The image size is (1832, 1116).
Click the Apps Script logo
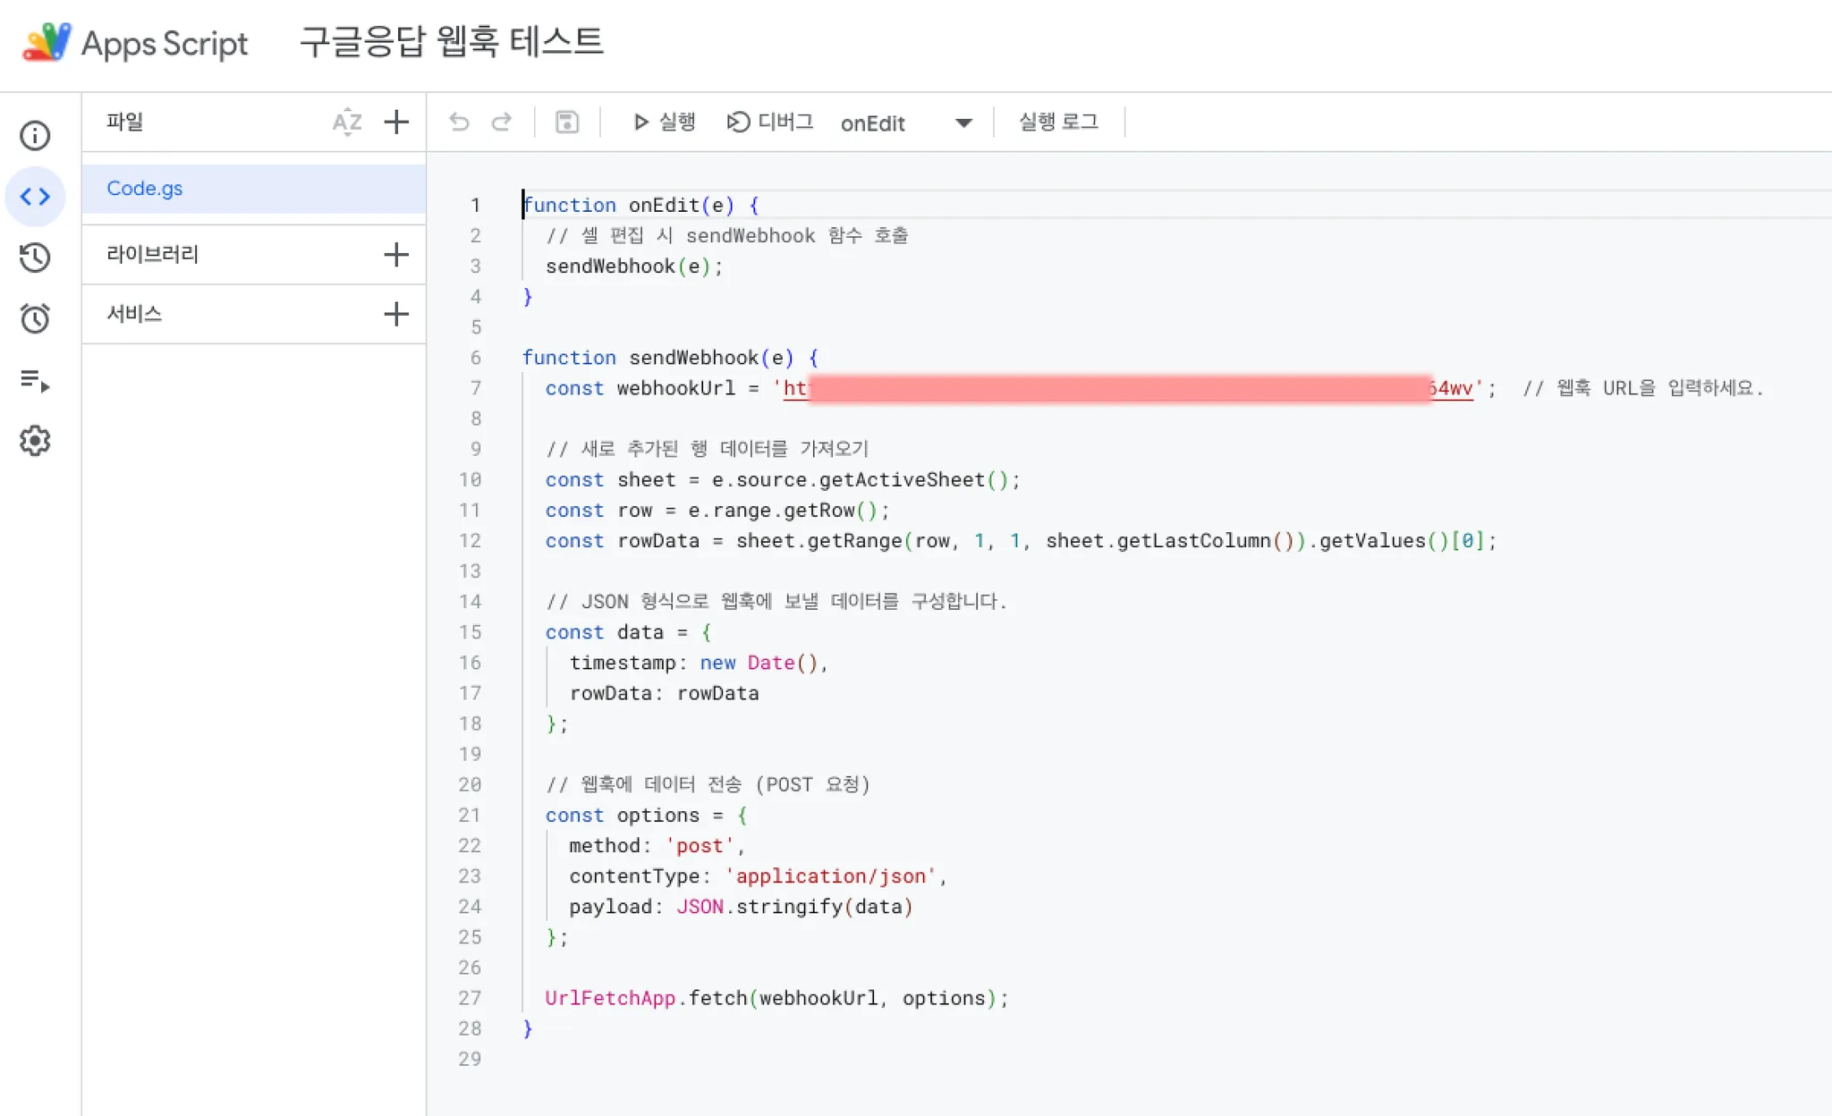point(47,41)
